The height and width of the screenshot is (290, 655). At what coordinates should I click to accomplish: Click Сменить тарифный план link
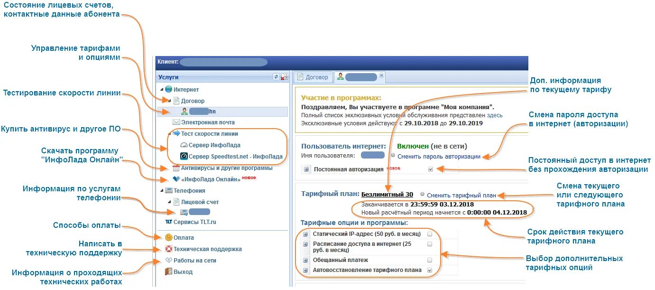coord(461,195)
